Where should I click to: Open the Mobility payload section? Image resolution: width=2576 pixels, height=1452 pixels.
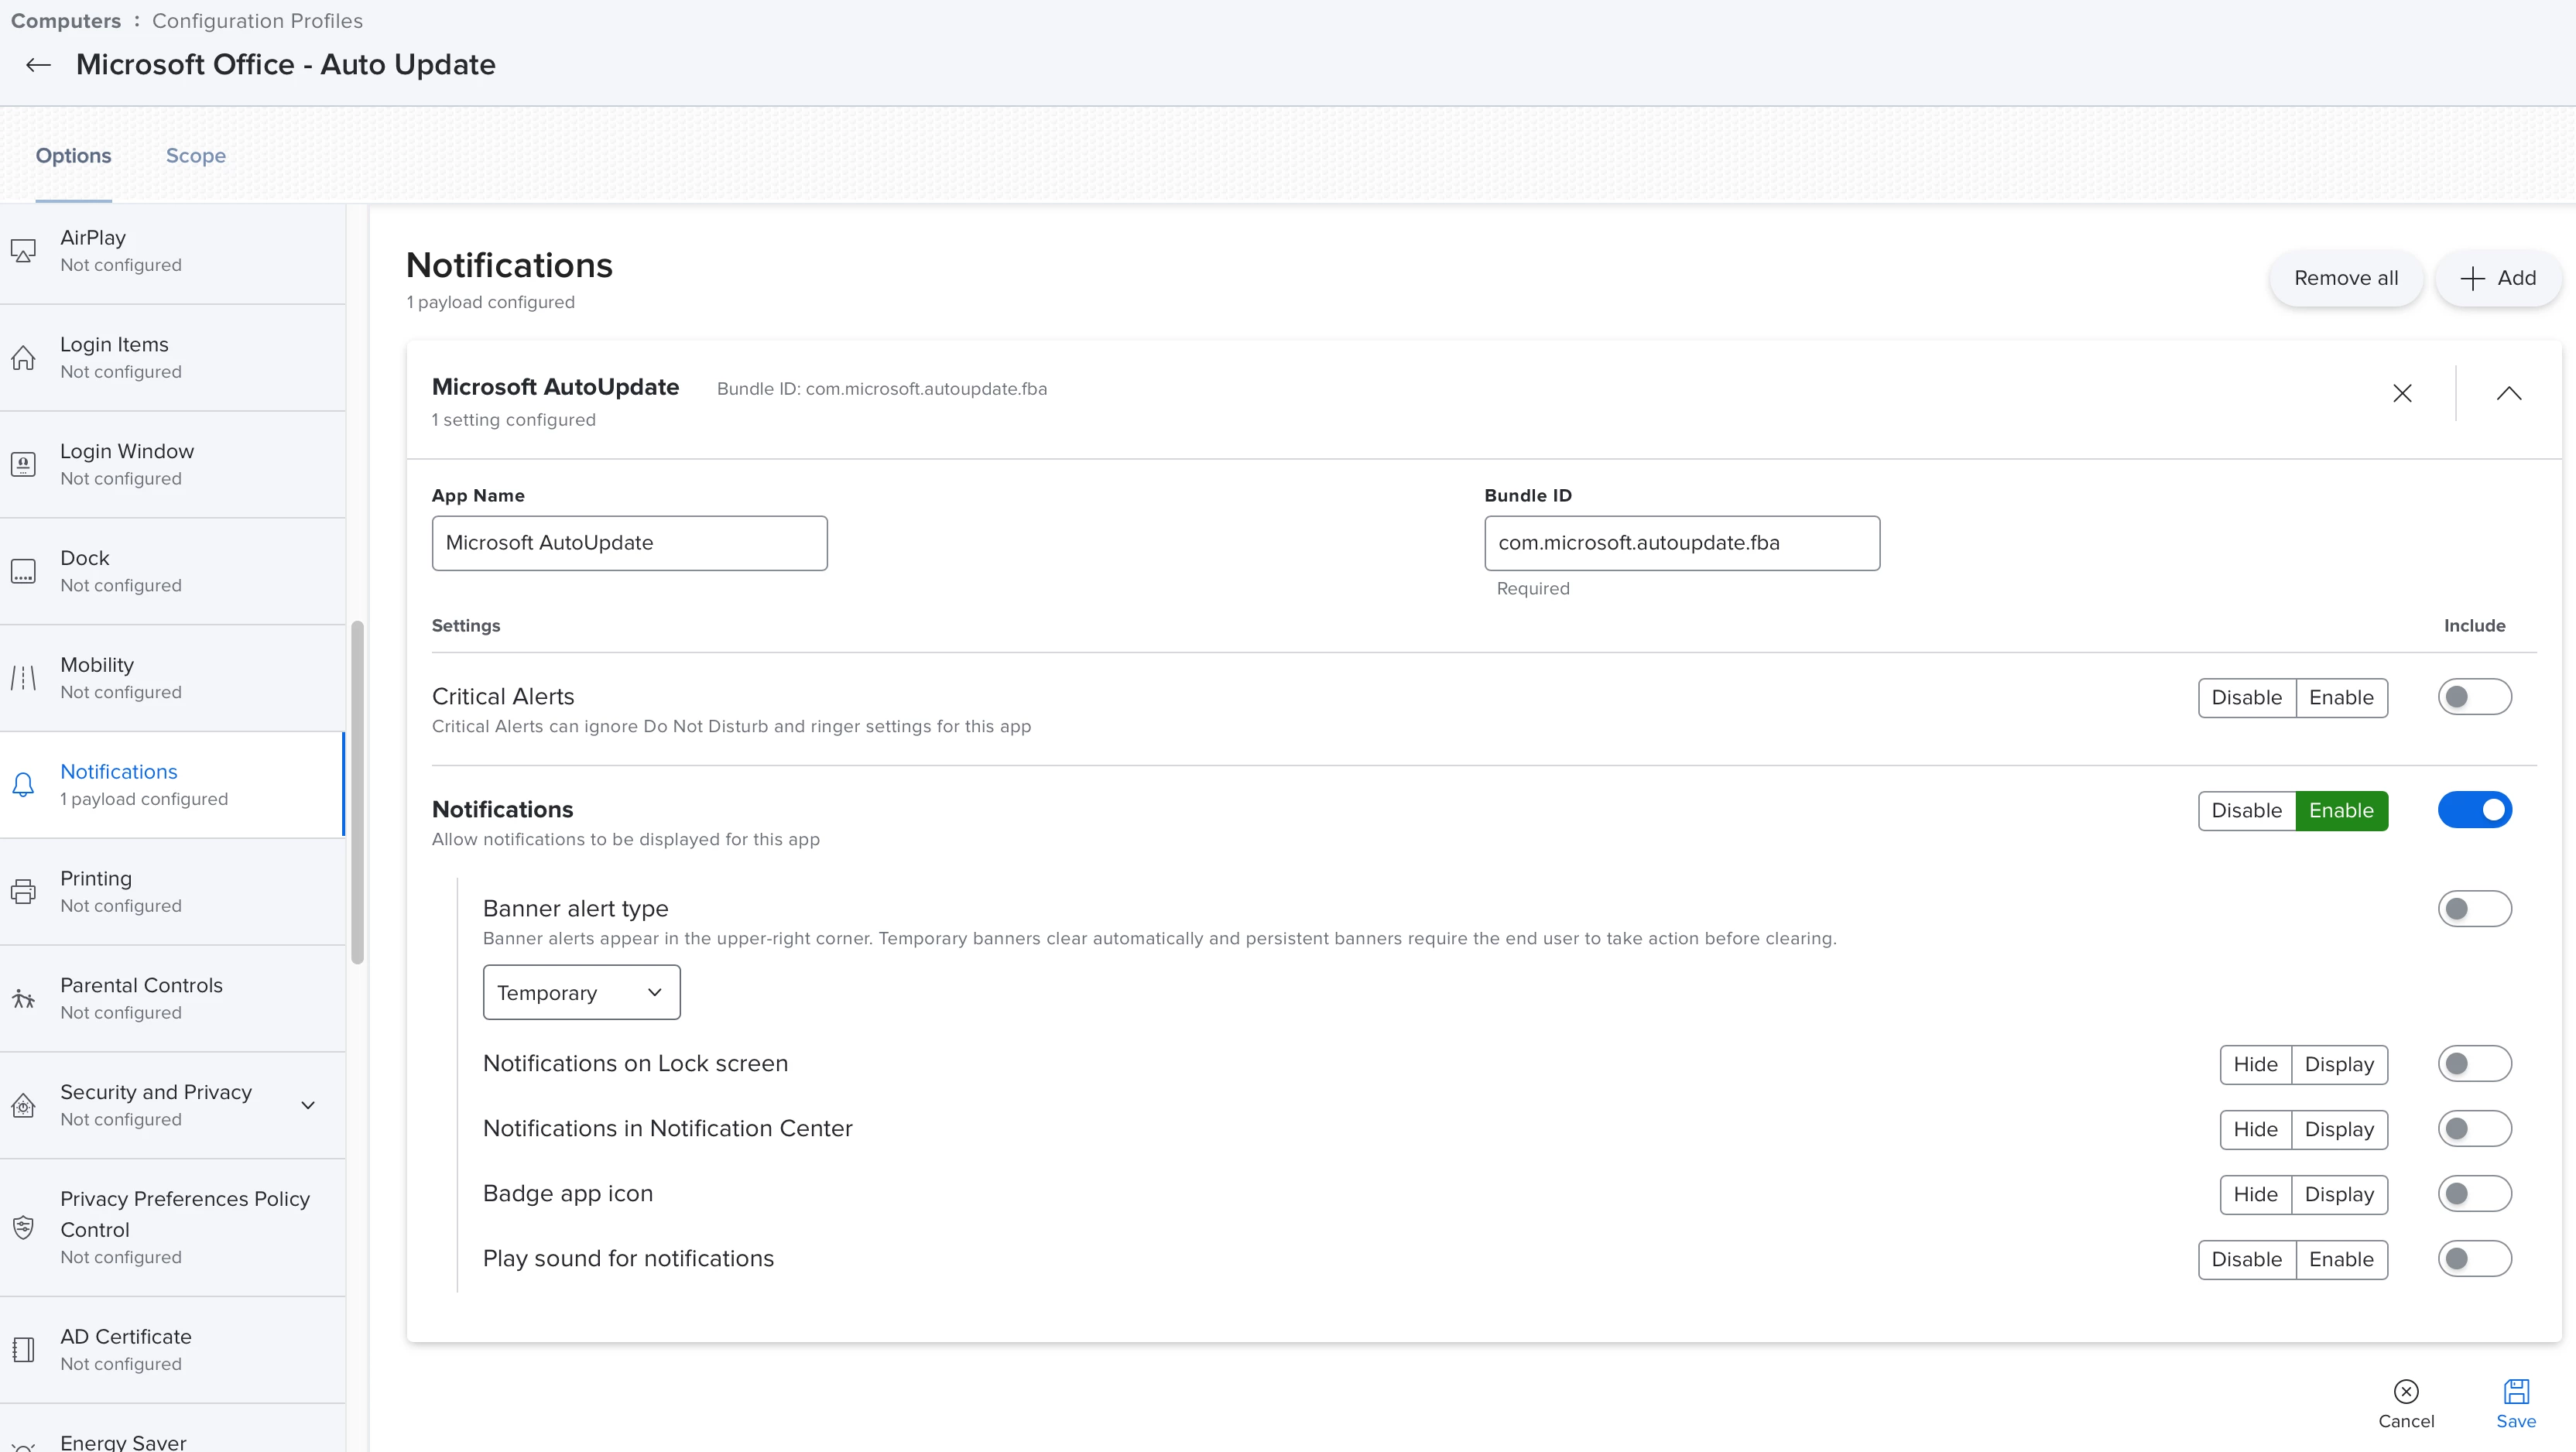pos(173,679)
